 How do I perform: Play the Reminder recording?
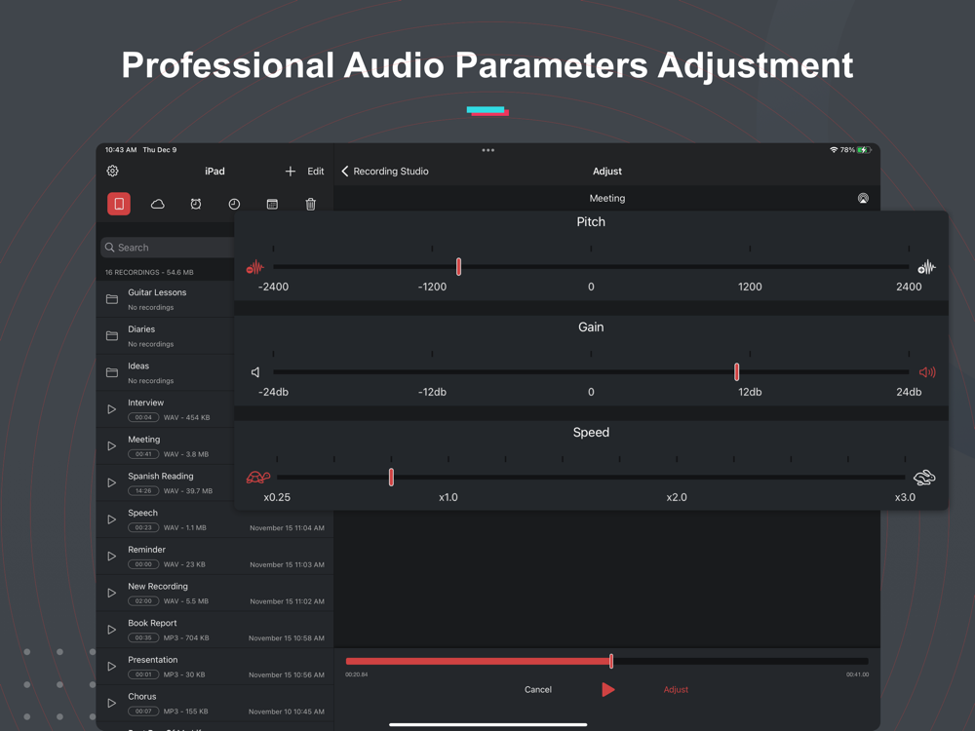coord(112,556)
